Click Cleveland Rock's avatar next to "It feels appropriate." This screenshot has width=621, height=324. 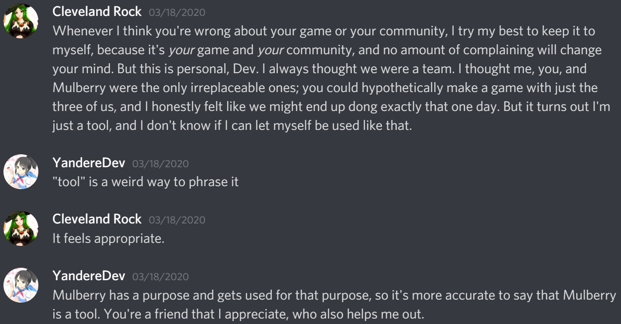(x=21, y=228)
